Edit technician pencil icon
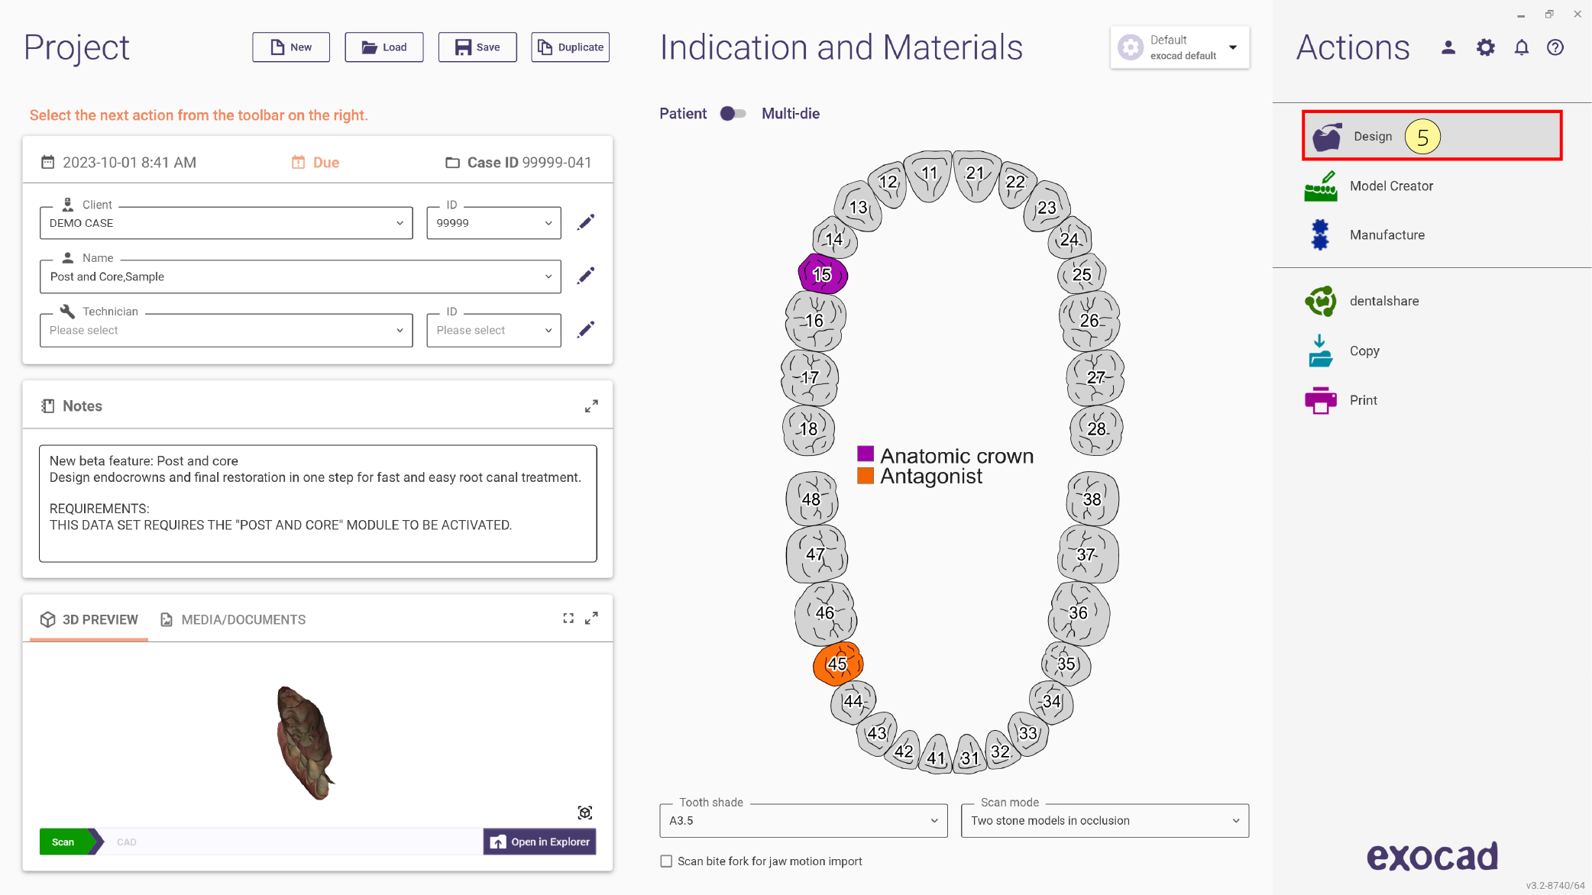The image size is (1592, 895). (586, 329)
